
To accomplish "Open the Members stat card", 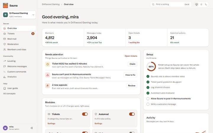I will click(x=63, y=38).
